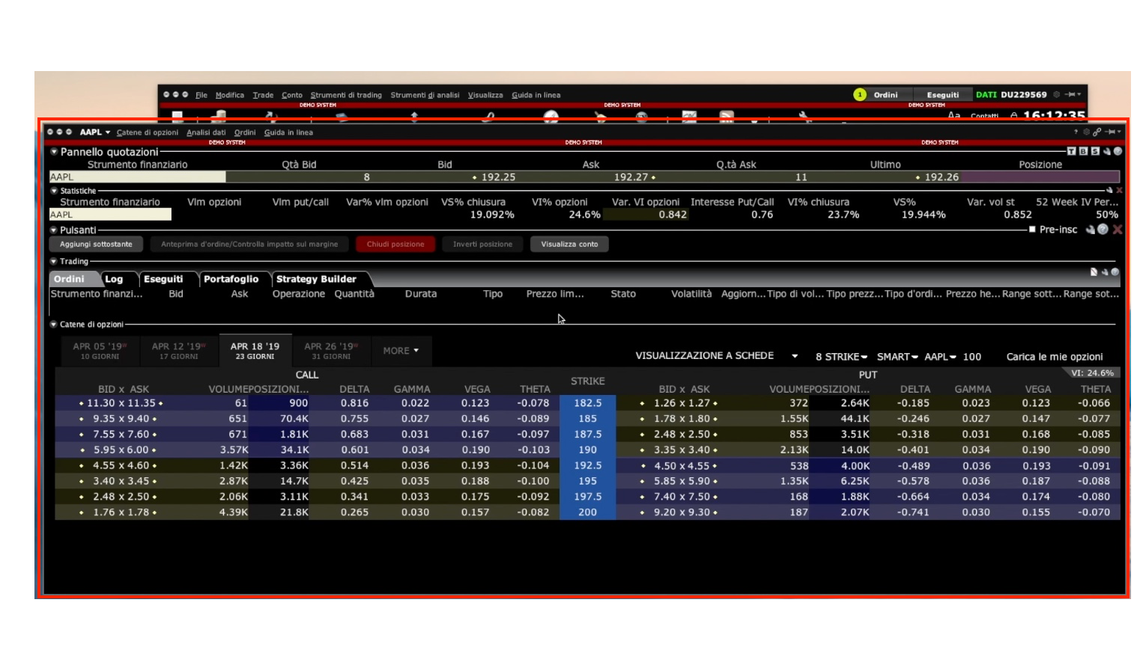1143x647 pixels.
Task: Click the S icon in quote panel header
Action: (1095, 151)
